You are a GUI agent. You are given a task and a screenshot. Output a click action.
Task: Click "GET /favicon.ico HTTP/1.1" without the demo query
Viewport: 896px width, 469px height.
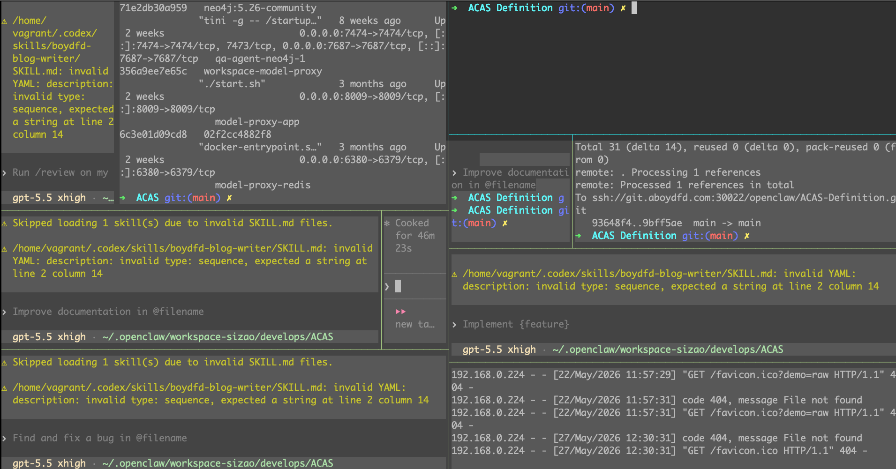[x=758, y=451]
